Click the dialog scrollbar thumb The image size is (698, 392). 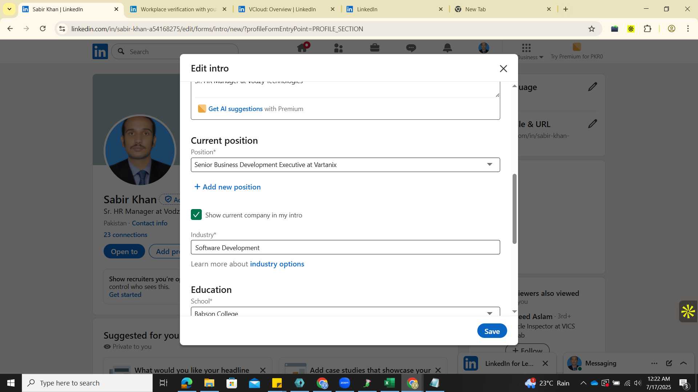coord(514,209)
